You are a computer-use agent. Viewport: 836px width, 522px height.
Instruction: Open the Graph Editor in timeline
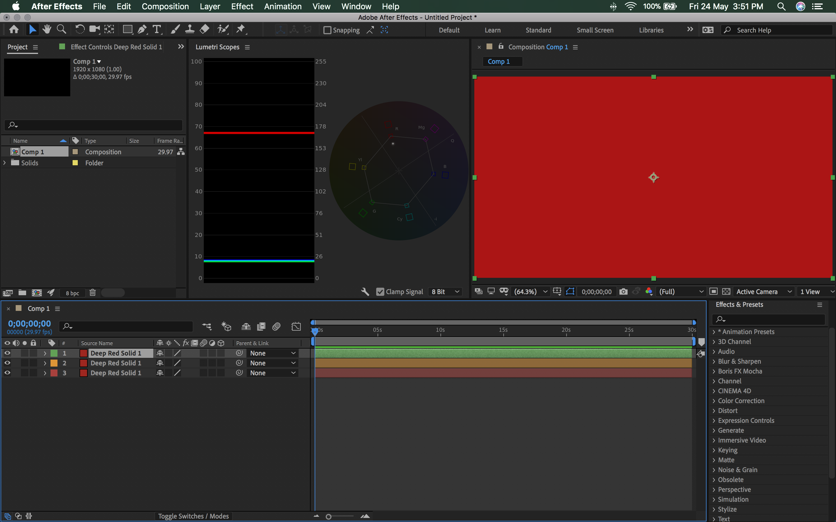click(x=296, y=326)
